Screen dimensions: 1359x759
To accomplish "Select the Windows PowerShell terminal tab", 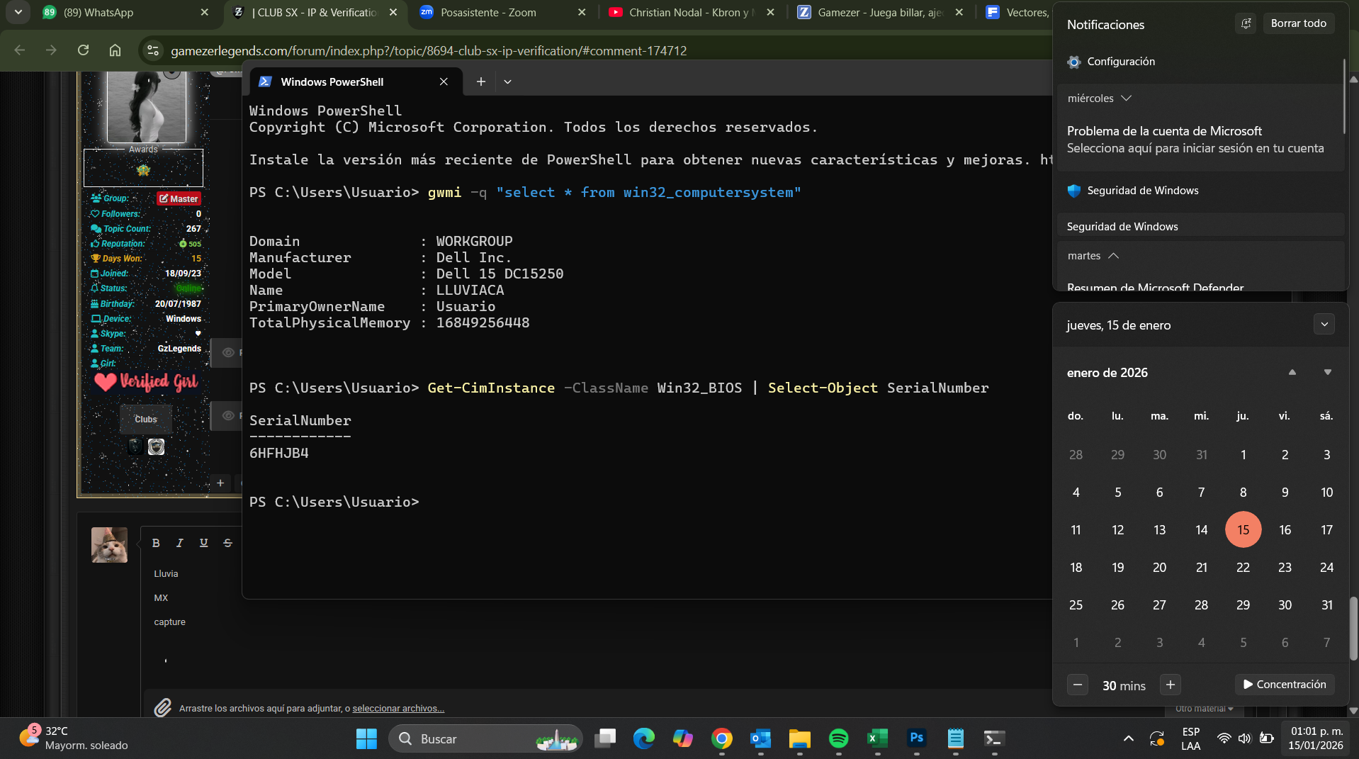I will tap(354, 81).
